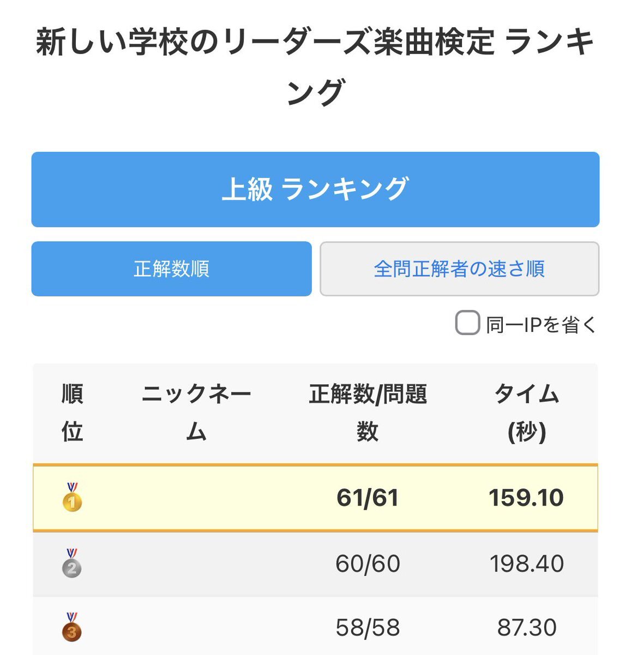Click the page title 新しい学校のリーダーズ楽曲検定
The height and width of the screenshot is (655, 631).
(x=265, y=43)
